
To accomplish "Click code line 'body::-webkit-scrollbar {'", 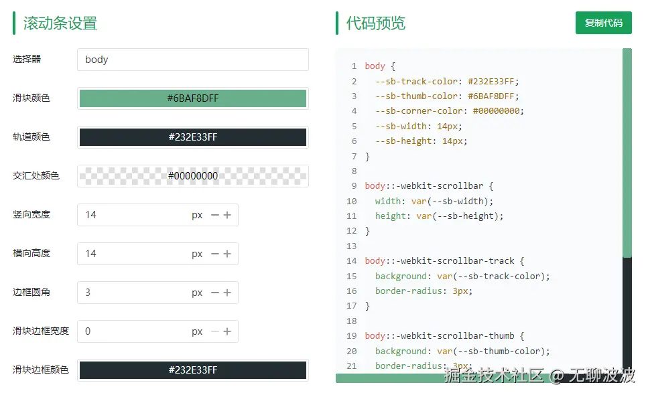I will (429, 186).
